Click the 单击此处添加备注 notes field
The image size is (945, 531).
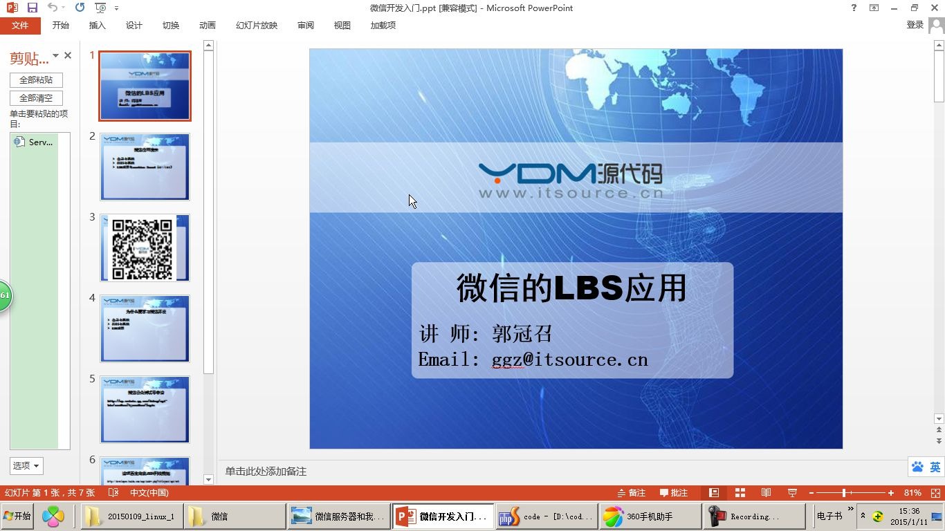266,471
